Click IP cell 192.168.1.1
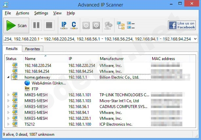 pyautogui.click(x=78, y=77)
